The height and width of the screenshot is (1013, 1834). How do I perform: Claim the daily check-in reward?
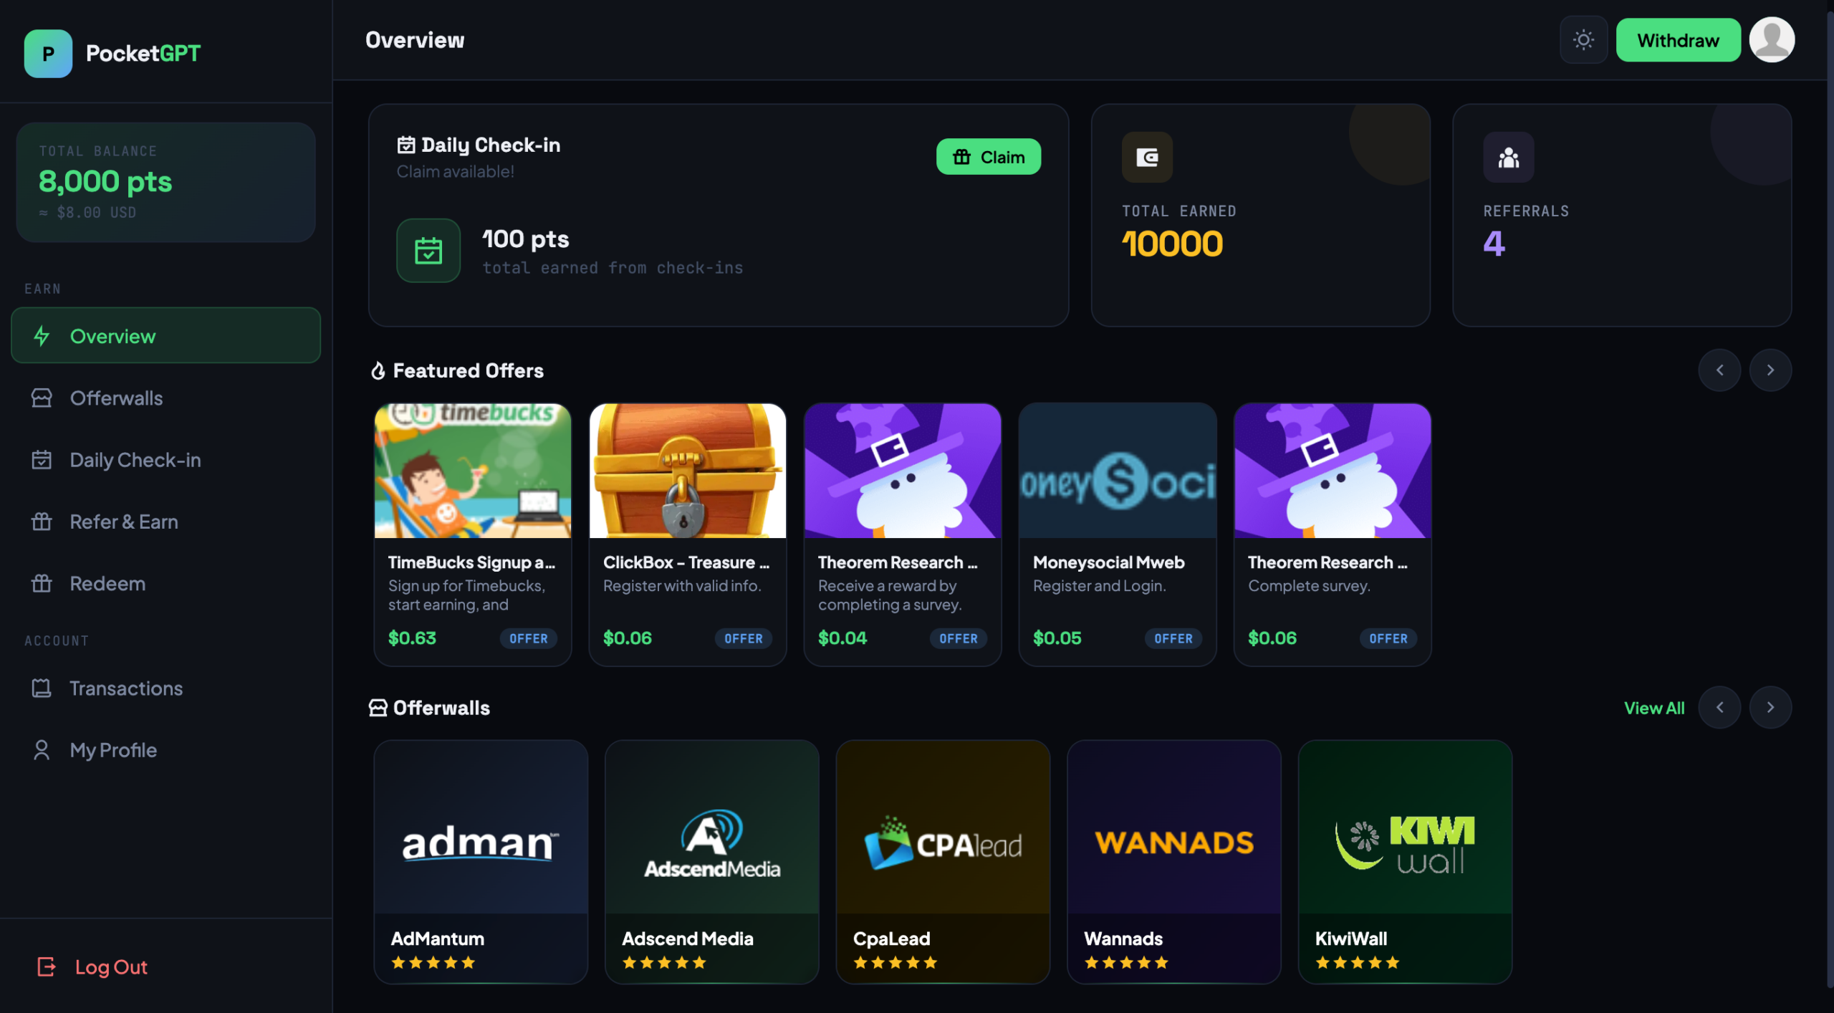[x=988, y=157]
